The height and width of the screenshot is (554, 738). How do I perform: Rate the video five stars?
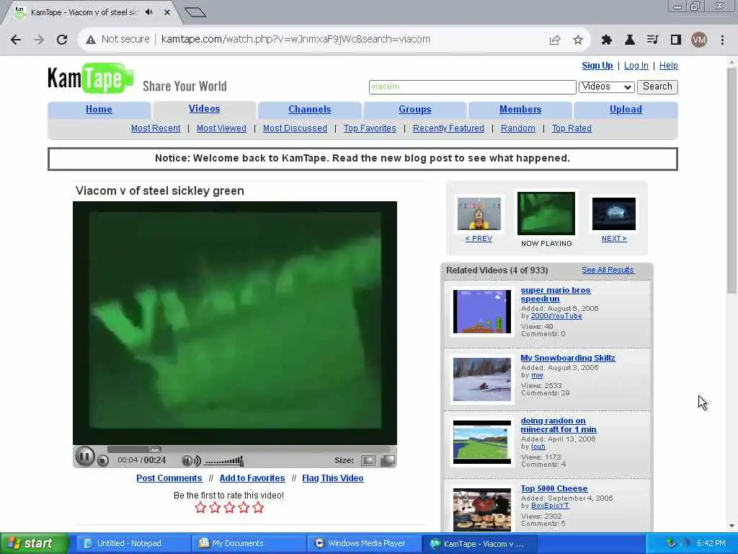[x=258, y=507]
